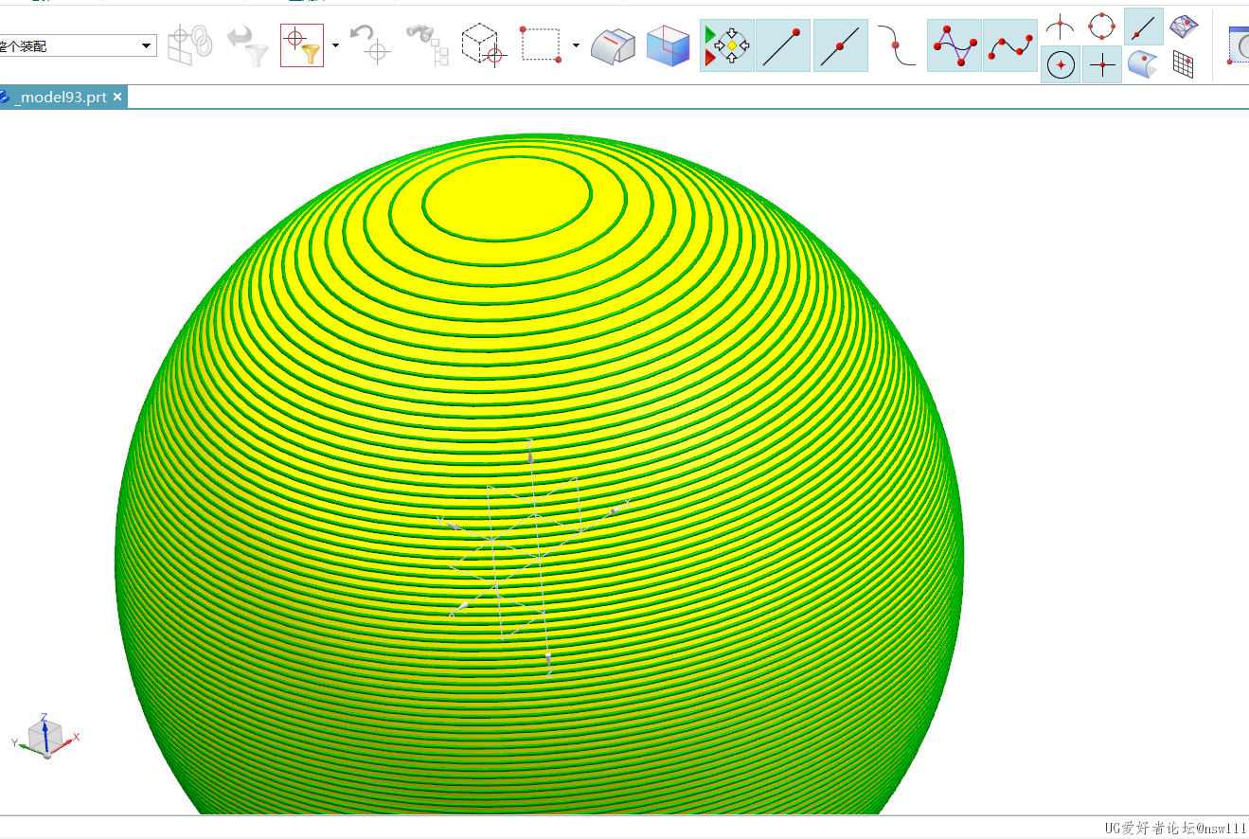Screen dimensions: 1249x839
Task: Open the general selection filters crosshair-funnel icon
Action: (302, 45)
